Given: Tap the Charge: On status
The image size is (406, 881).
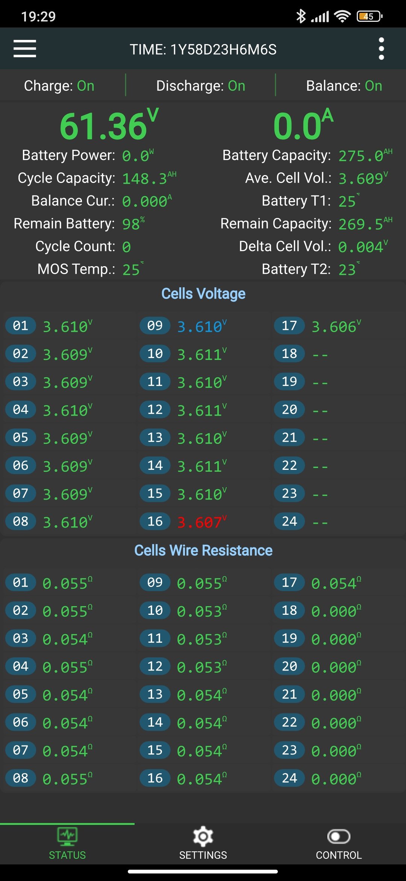Looking at the screenshot, I should [x=59, y=86].
